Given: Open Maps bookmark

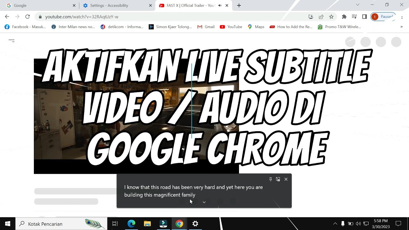Looking at the screenshot, I should coord(256,27).
